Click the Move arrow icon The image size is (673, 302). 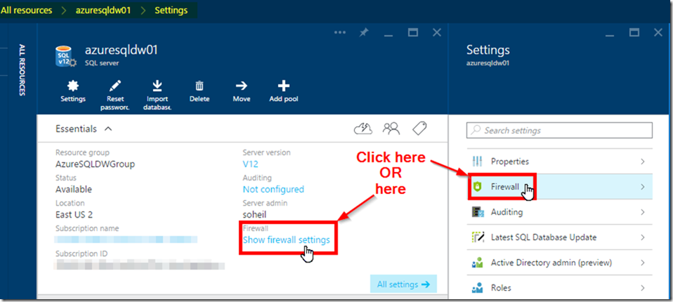click(242, 86)
